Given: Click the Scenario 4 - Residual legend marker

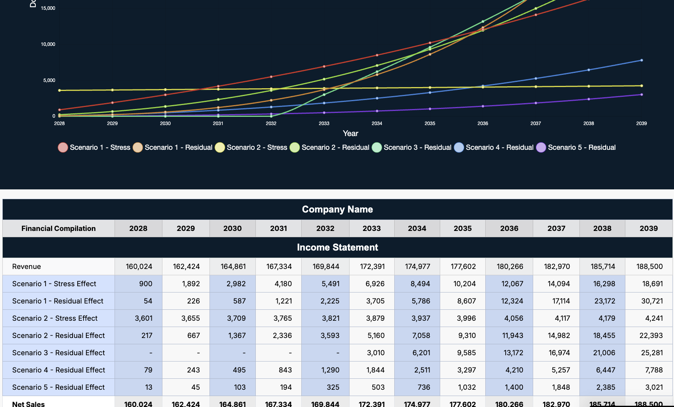Looking at the screenshot, I should tap(459, 148).
